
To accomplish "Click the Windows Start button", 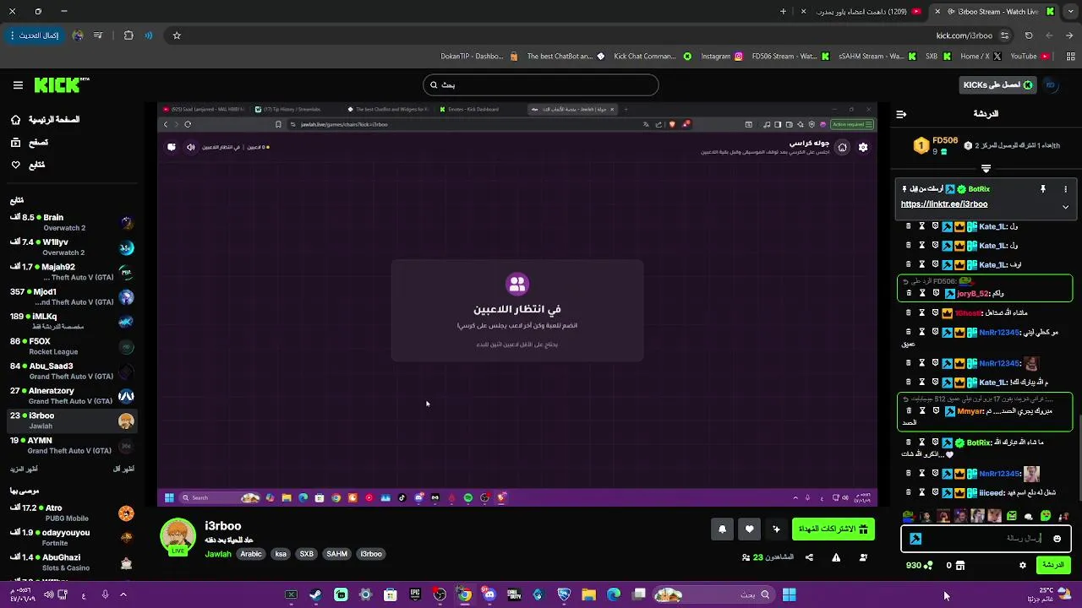I will (789, 594).
